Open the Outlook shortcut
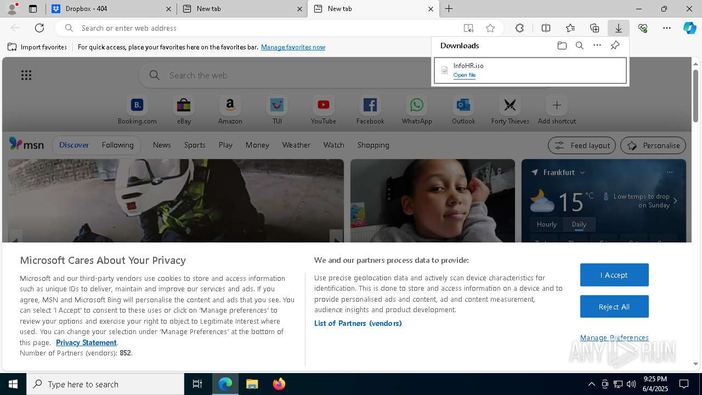Viewport: 702px width, 395px height. point(463,110)
